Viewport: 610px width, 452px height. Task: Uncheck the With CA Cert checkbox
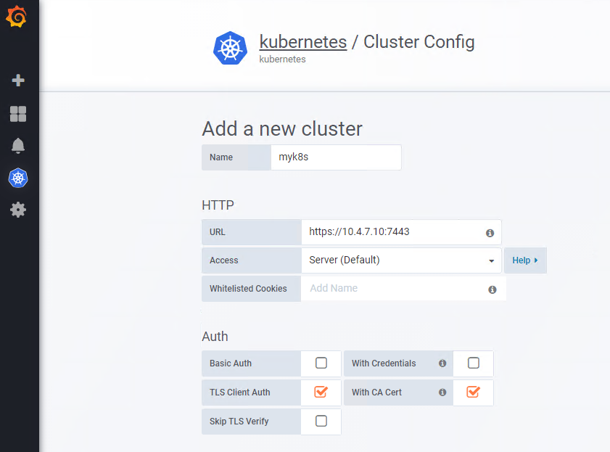(x=473, y=392)
